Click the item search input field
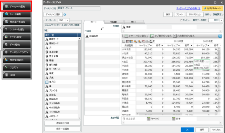The height and width of the screenshot is (133, 225). click(x=64, y=30)
